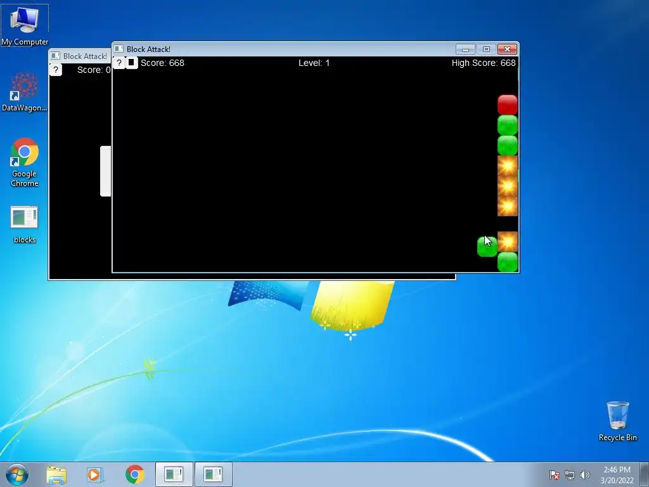
Task: Click the bottom-most green block in the column
Action: pyautogui.click(x=508, y=262)
